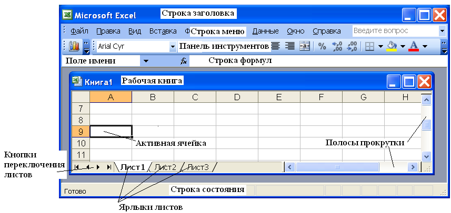Center-align text with the center alignment icon

276,46
